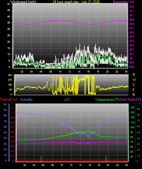Click the 30.2 barometer axis value
Screen dimensions: 142x169
[132, 7]
